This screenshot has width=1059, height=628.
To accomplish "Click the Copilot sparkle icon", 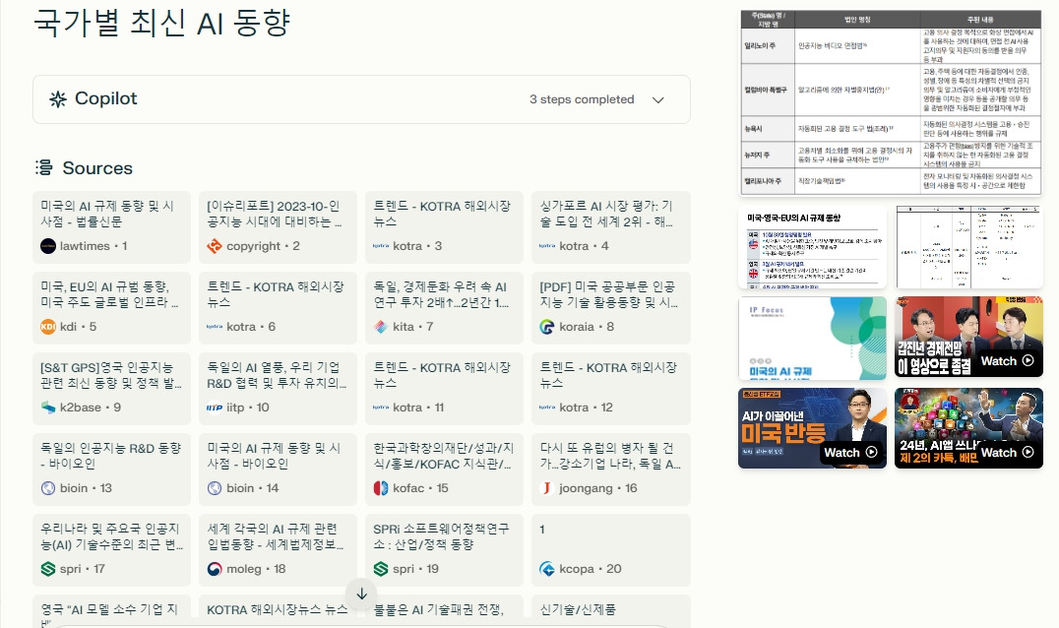I will (x=58, y=99).
